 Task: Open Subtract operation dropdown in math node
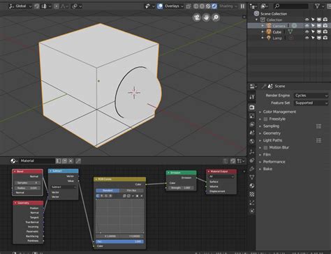(x=64, y=187)
